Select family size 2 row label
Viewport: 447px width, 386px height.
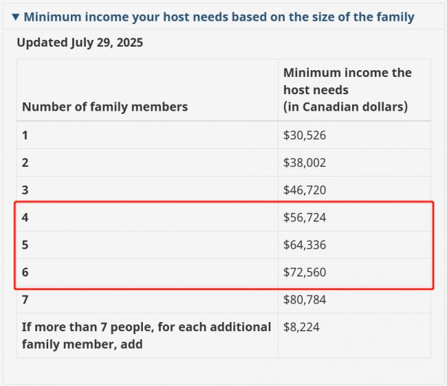click(25, 163)
